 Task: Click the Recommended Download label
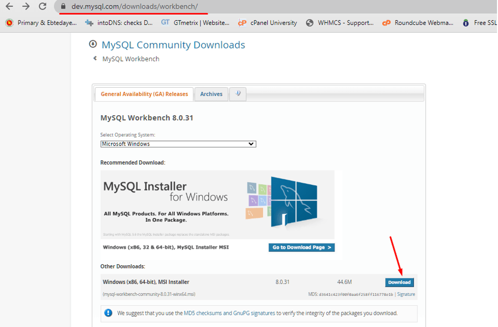133,162
